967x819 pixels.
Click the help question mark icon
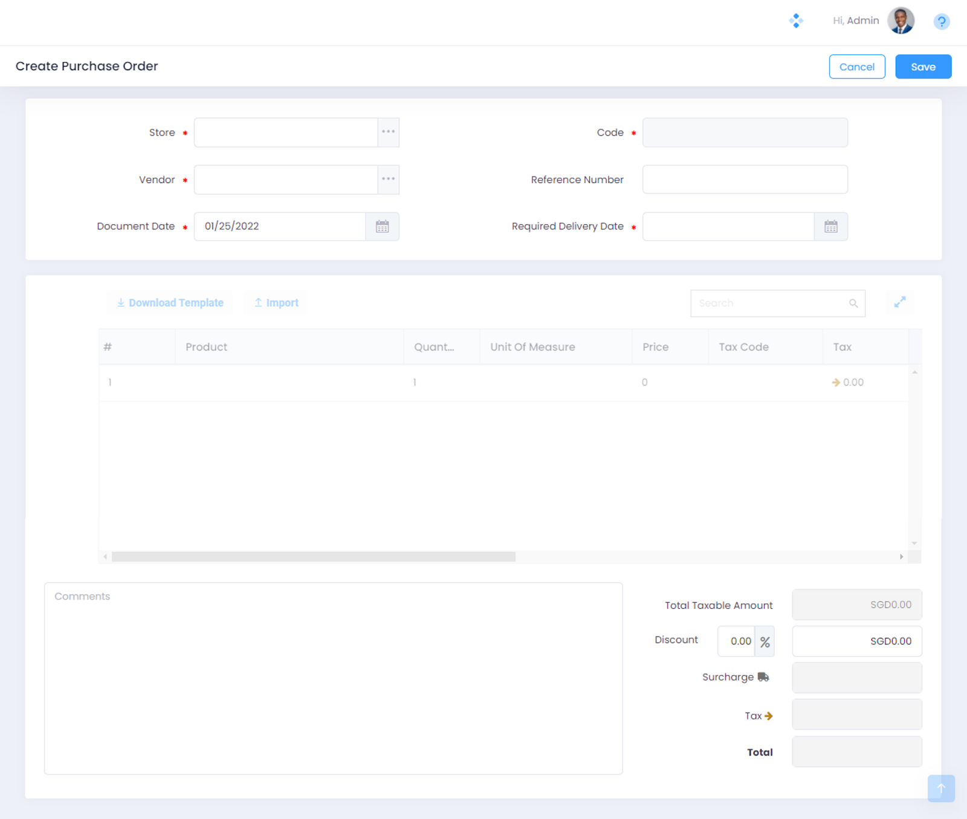[x=941, y=22]
